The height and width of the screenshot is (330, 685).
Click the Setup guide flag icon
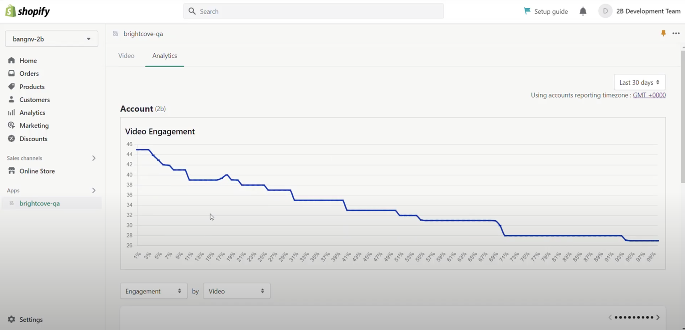pos(527,11)
